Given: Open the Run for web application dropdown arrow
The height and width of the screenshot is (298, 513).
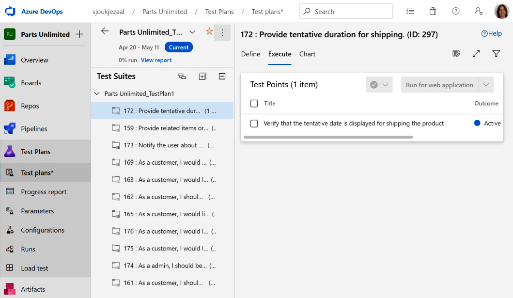Looking at the screenshot, I should coord(486,85).
